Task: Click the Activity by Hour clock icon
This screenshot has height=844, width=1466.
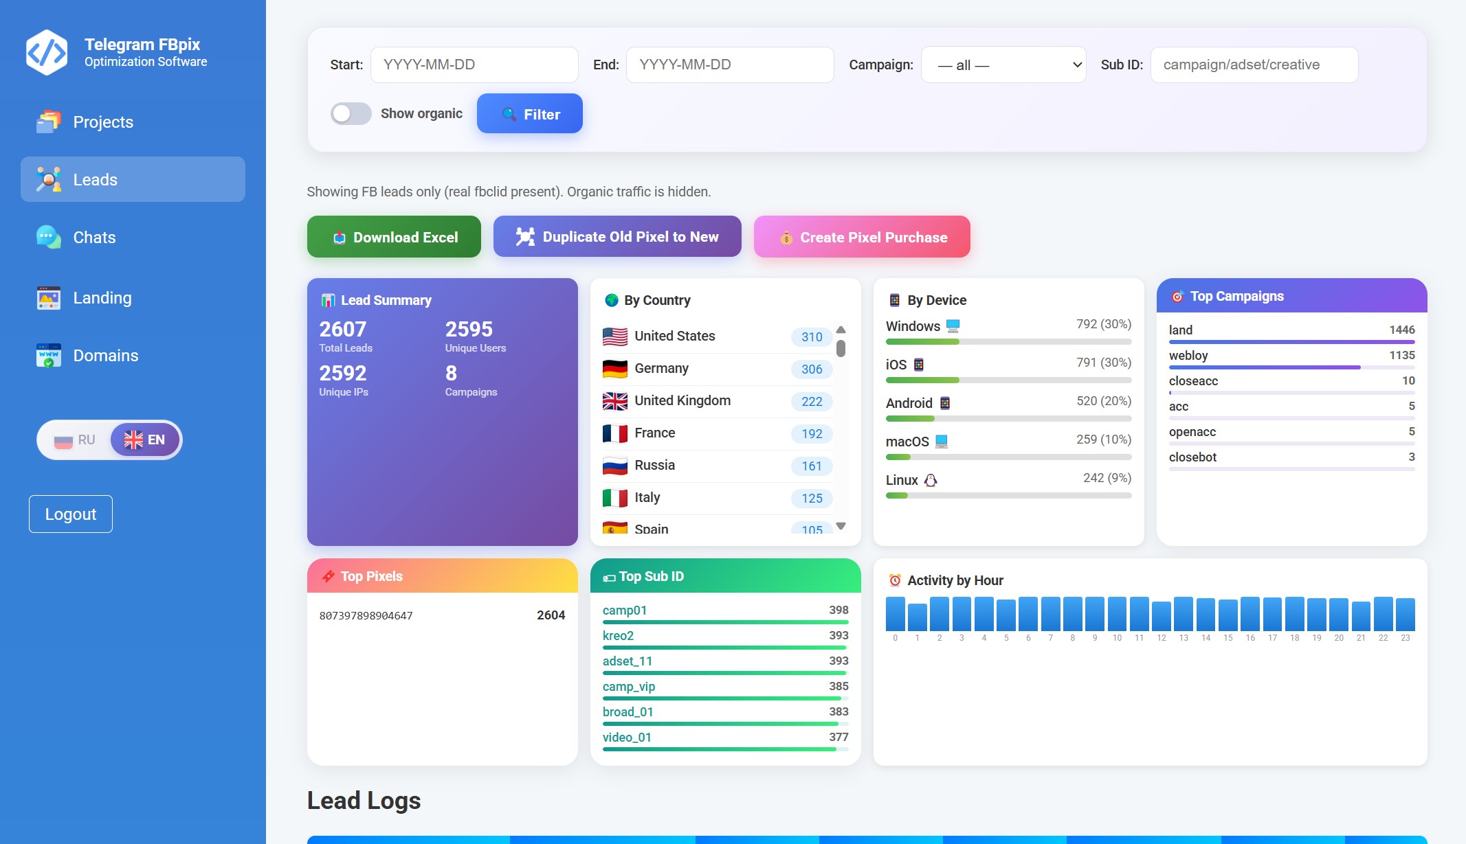Action: point(895,580)
